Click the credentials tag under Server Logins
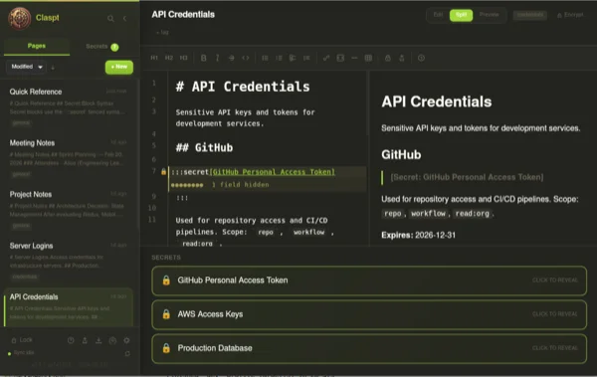Screen dimensions: 597x377 pos(24,277)
